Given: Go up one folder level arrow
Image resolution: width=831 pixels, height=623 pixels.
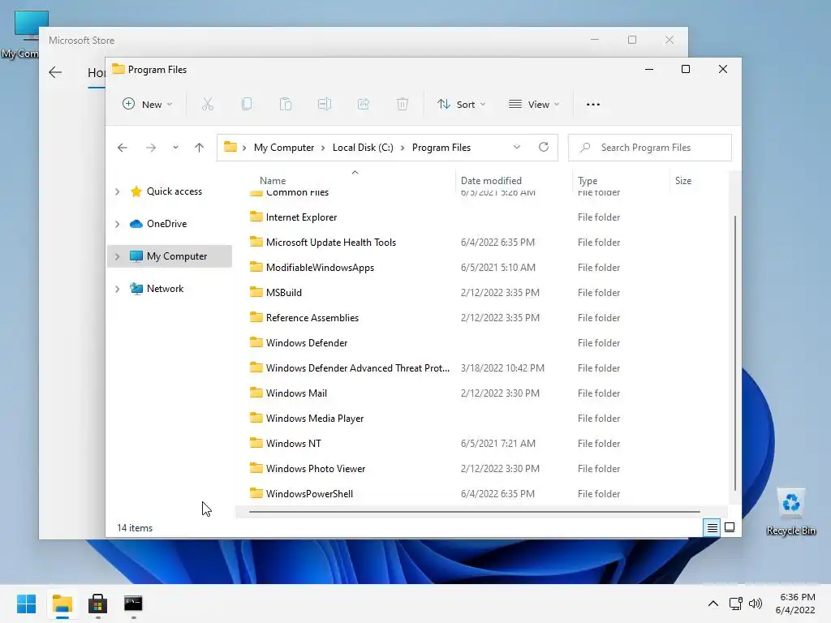Looking at the screenshot, I should (200, 148).
